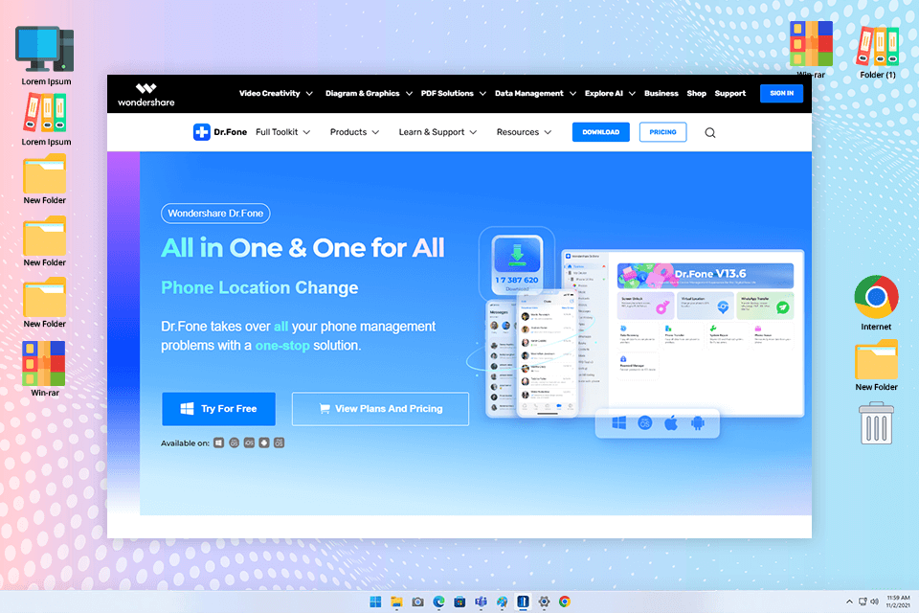This screenshot has width=919, height=613.
Task: Open the Settings gear in the taskbar
Action: point(544,602)
